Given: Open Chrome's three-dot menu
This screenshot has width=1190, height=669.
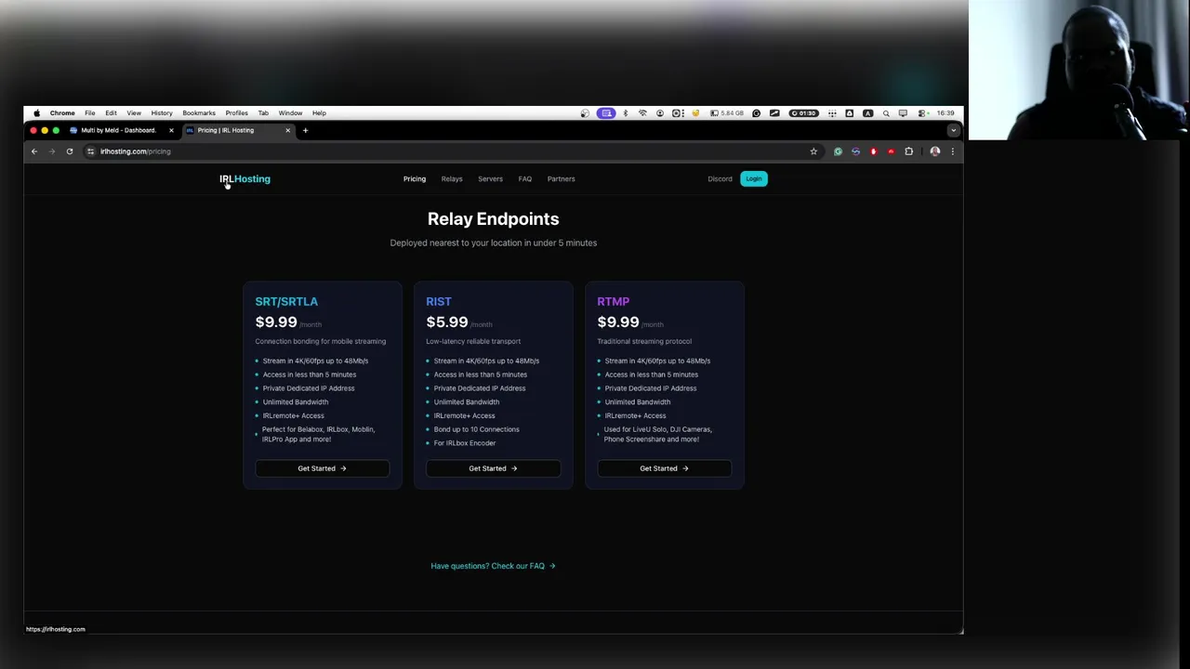Looking at the screenshot, I should coord(953,151).
